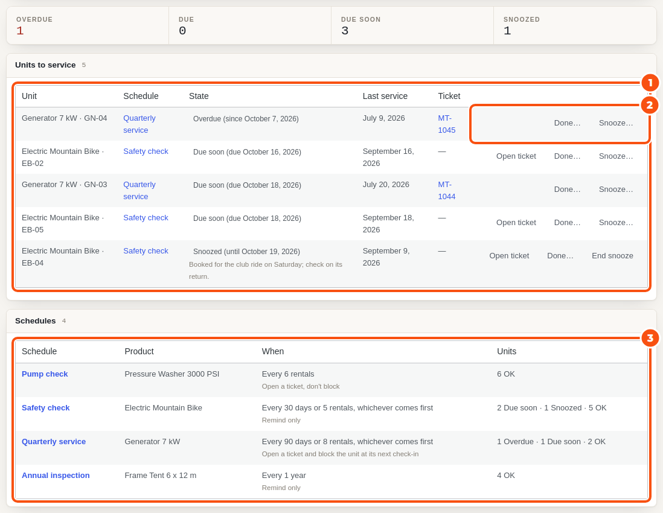The height and width of the screenshot is (513, 663).
Task: Open ticket for Electric Mountain Bike EB-05
Action: click(516, 223)
